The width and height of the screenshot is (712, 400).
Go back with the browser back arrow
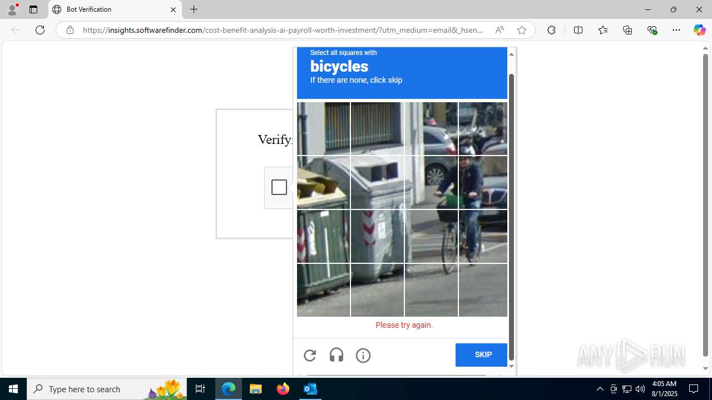pyautogui.click(x=16, y=30)
